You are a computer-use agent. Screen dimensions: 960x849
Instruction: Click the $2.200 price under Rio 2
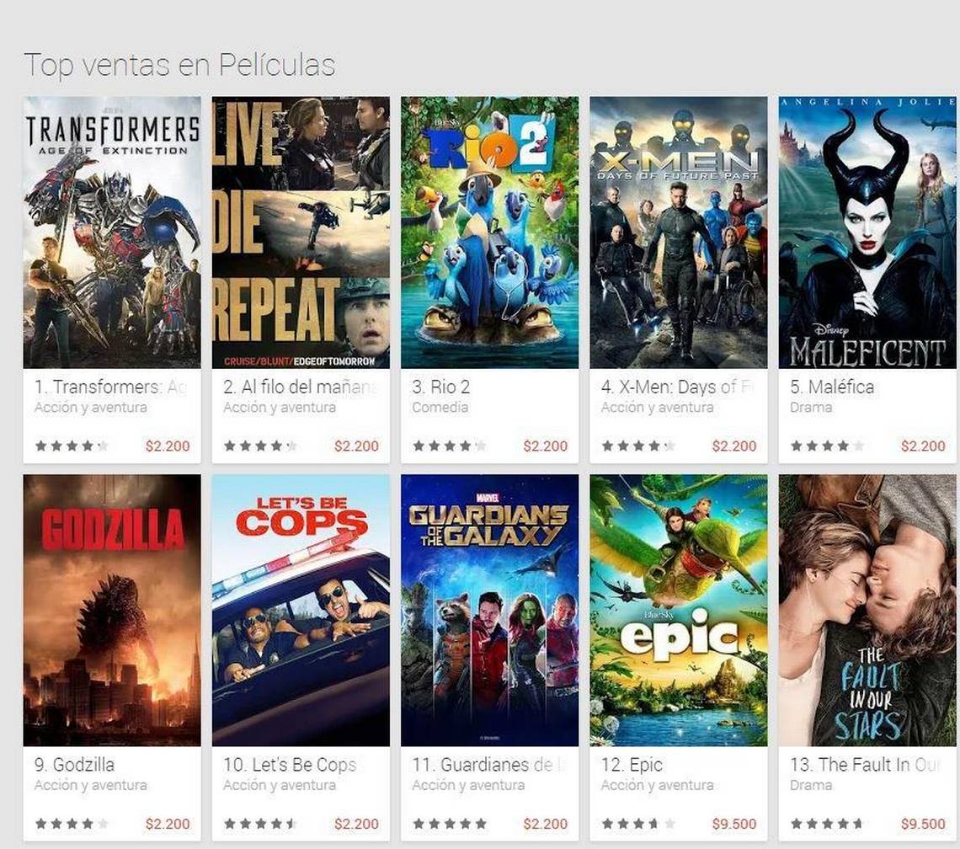pyautogui.click(x=546, y=446)
